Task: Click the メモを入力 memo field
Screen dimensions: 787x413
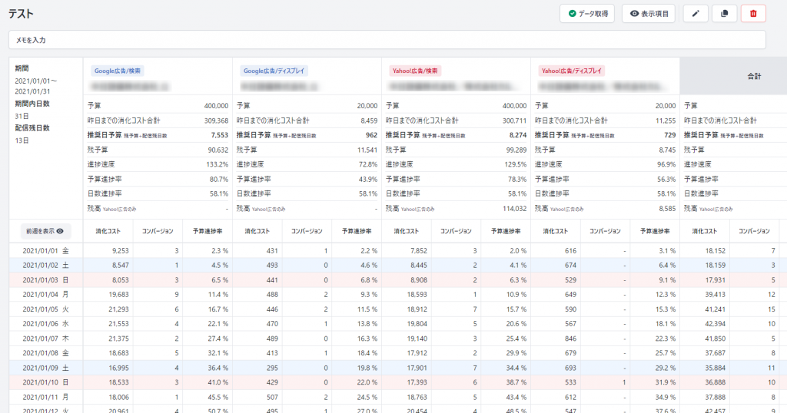Action: pos(387,40)
